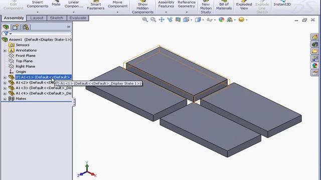Screen dimensions: 321x180
Task: Expand manager panel with double chevron
Action: [x=68, y=26]
